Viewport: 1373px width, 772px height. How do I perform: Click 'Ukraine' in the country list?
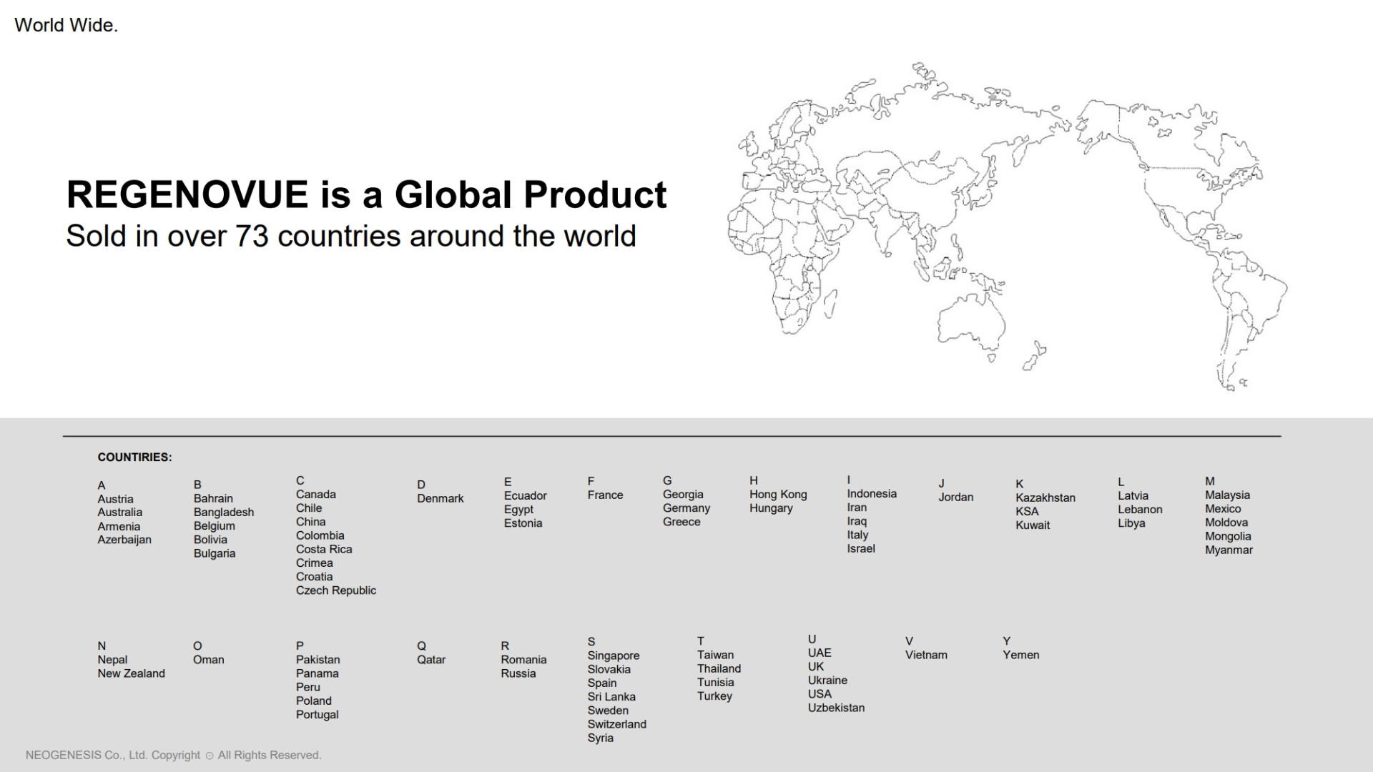(x=828, y=681)
